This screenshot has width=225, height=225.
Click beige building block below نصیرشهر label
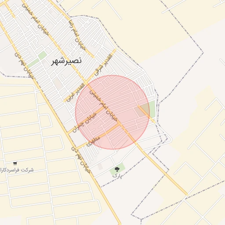click(x=58, y=83)
